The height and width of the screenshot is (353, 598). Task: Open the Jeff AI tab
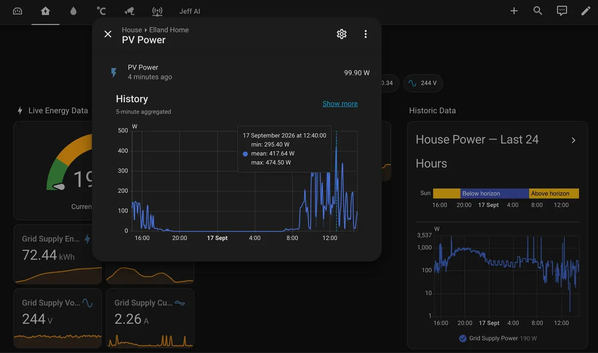point(190,11)
